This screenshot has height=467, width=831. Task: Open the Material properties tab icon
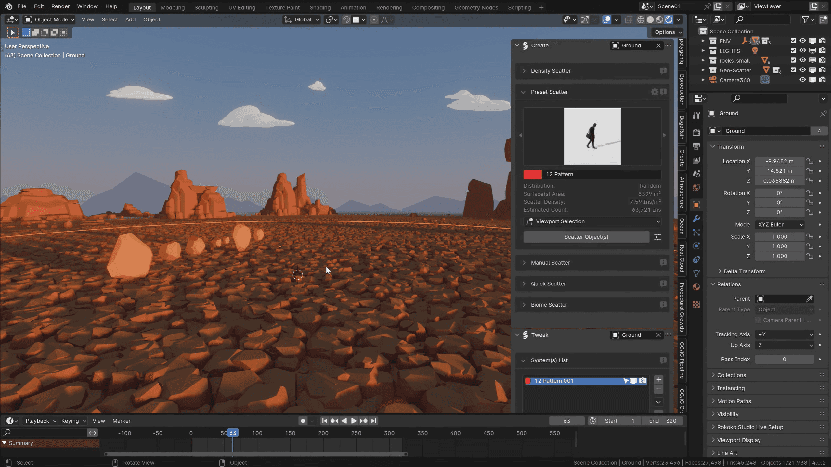point(696,287)
